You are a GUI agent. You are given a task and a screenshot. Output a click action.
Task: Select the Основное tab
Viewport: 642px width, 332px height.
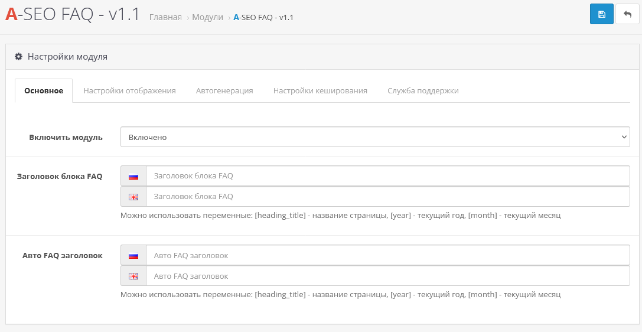(44, 91)
